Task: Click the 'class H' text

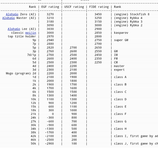Action: pyautogui.click(x=120, y=129)
